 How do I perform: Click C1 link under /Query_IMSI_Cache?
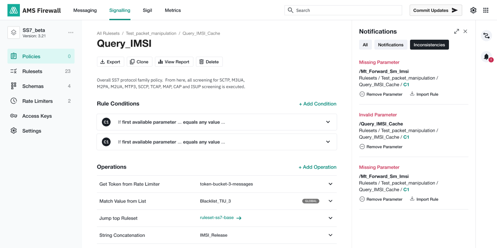406,137
